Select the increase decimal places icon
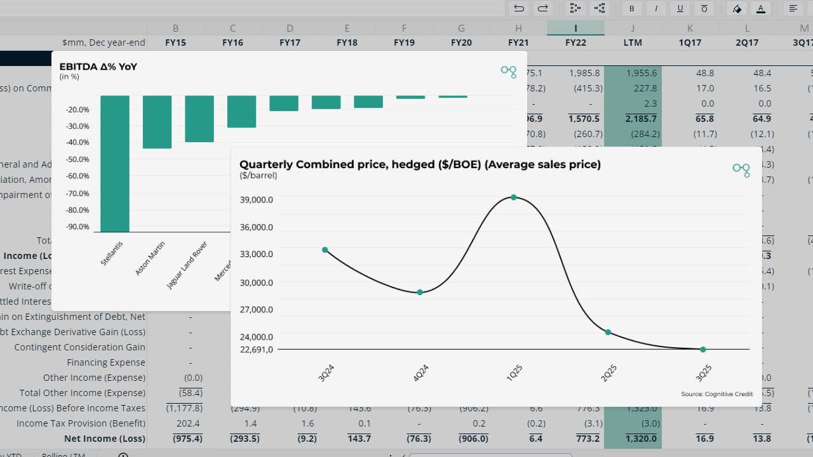Viewport: 813px width, 457px height. 575,8
